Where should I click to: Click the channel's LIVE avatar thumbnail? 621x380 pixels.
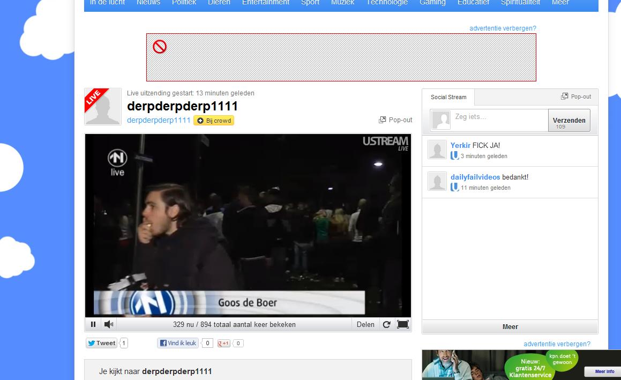pyautogui.click(x=103, y=107)
